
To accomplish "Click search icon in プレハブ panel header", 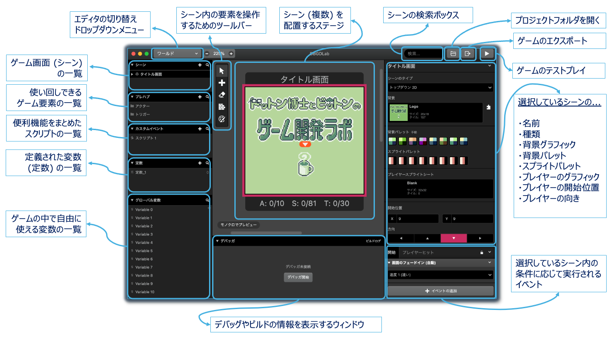I will pyautogui.click(x=207, y=97).
